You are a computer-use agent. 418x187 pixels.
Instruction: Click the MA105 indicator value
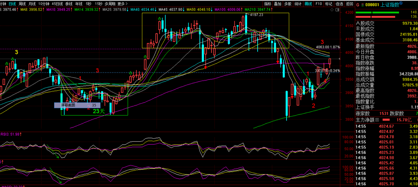coord(228,10)
